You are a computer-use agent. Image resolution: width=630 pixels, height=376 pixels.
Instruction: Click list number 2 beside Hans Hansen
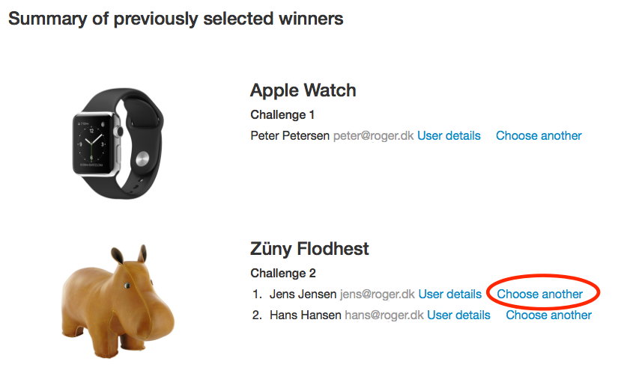tap(256, 315)
